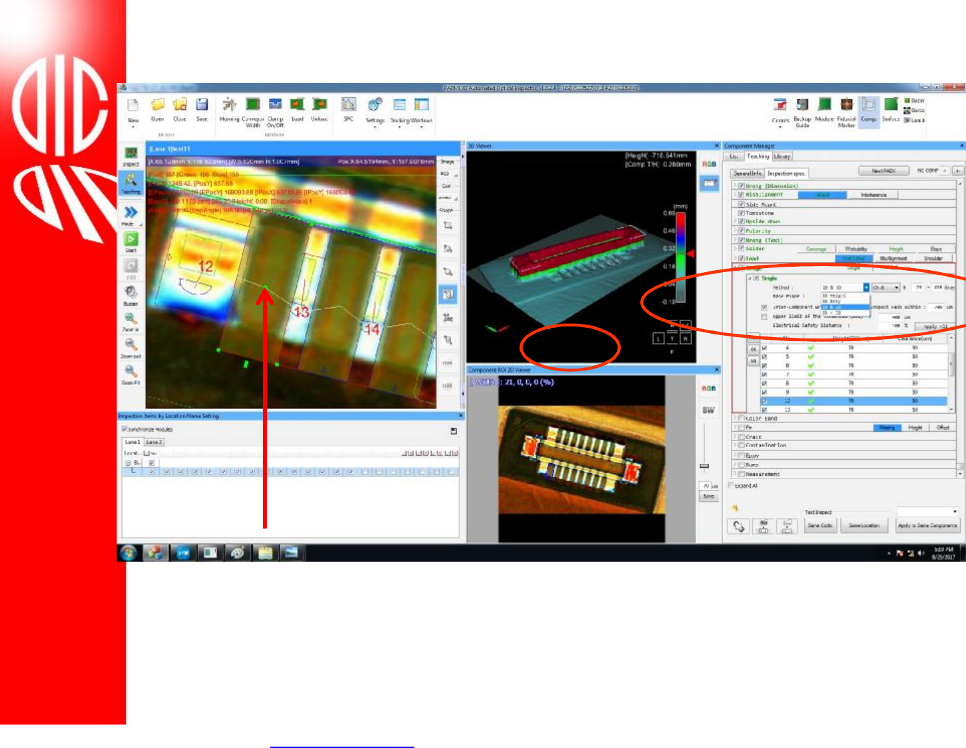Switch to the Lane 1 tab

(x=133, y=442)
